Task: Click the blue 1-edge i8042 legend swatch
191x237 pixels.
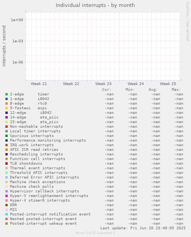Action: coord(7,99)
